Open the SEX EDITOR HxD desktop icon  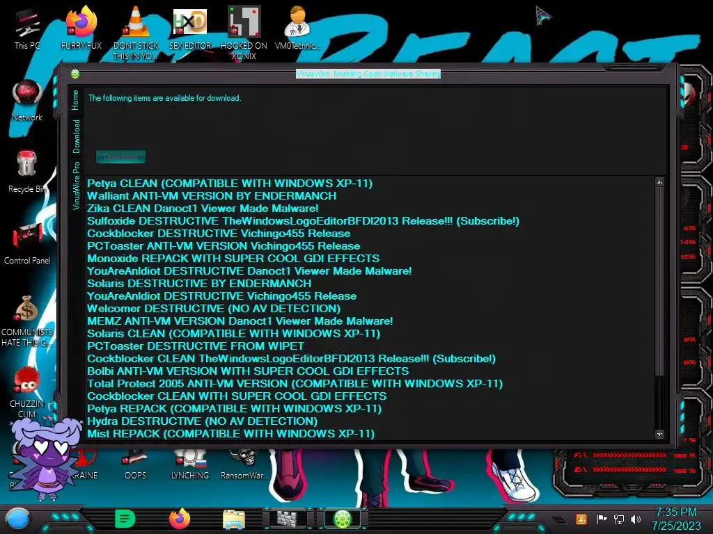pyautogui.click(x=190, y=28)
